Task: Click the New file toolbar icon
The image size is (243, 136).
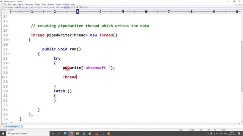Action: [x=3, y=8]
